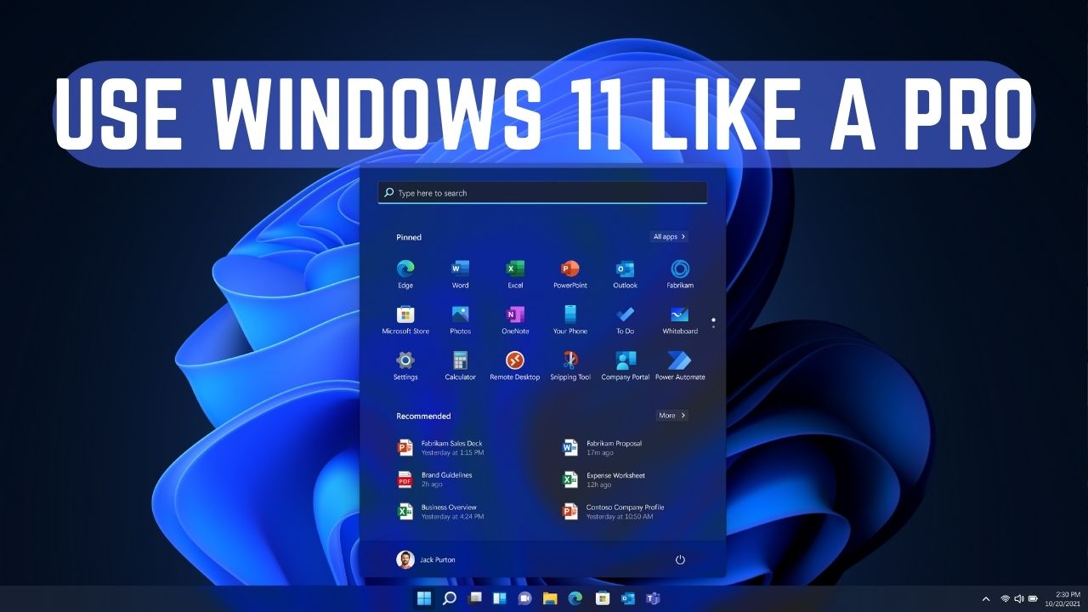Click All apps in the Start menu

click(669, 236)
